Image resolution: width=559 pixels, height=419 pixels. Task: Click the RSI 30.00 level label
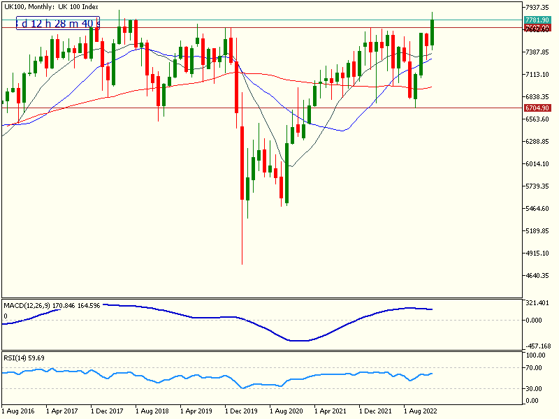(535, 388)
